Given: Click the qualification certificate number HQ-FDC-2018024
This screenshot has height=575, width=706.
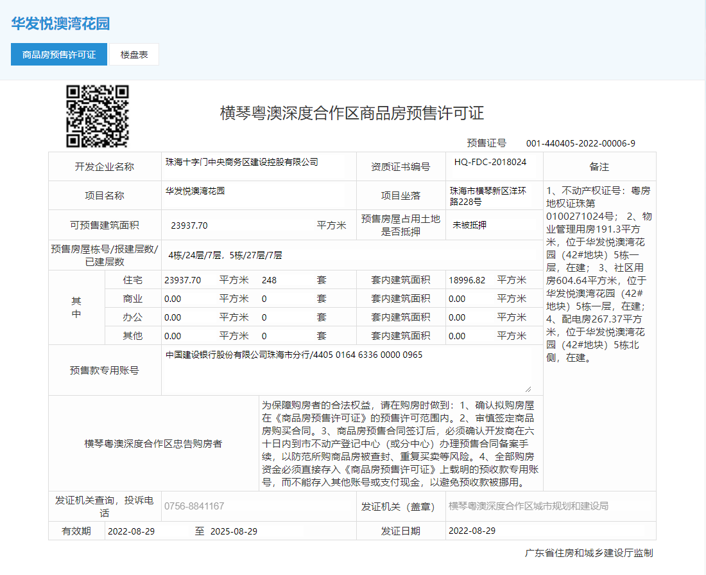Looking at the screenshot, I should [490, 162].
